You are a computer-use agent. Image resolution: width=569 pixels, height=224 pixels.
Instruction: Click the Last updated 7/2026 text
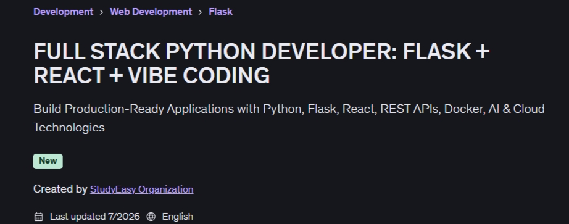(94, 217)
